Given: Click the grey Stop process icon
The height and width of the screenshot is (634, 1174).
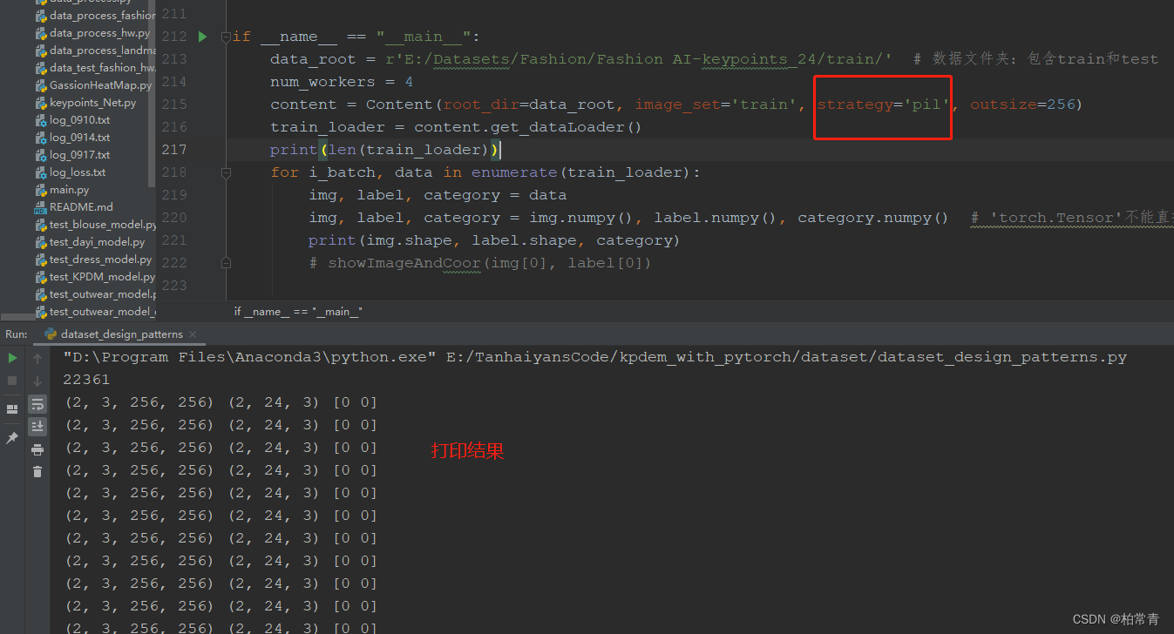Looking at the screenshot, I should (12, 381).
